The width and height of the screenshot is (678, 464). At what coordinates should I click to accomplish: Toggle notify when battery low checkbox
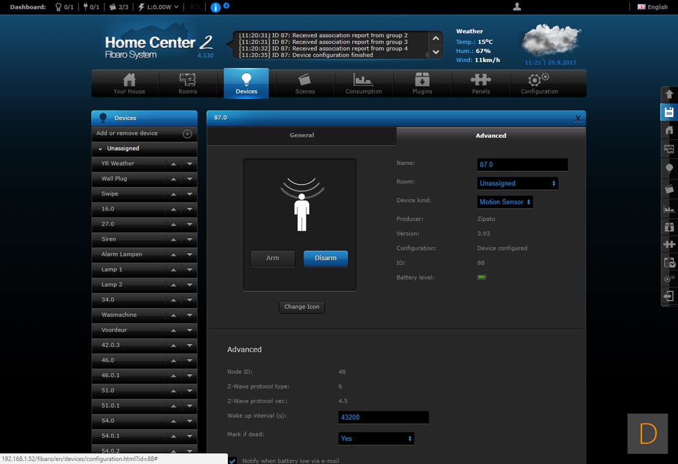point(233,461)
